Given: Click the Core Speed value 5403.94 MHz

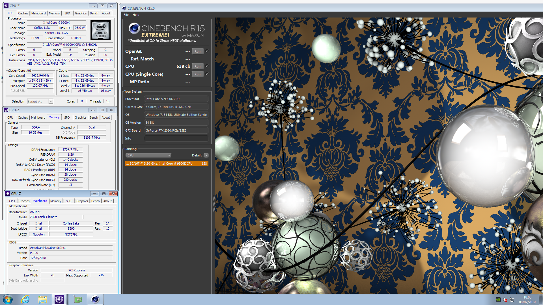Looking at the screenshot, I should click(x=40, y=75).
